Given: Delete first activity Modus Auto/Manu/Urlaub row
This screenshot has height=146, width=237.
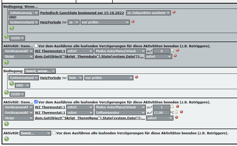Looking at the screenshot, I should tap(178, 50).
